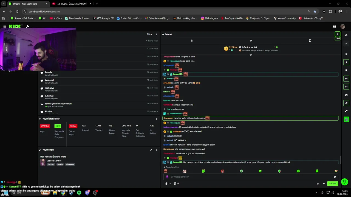Viewport: 351px width, 197px height.
Task: Open browser extensions puzzle icon
Action: coord(330,11)
